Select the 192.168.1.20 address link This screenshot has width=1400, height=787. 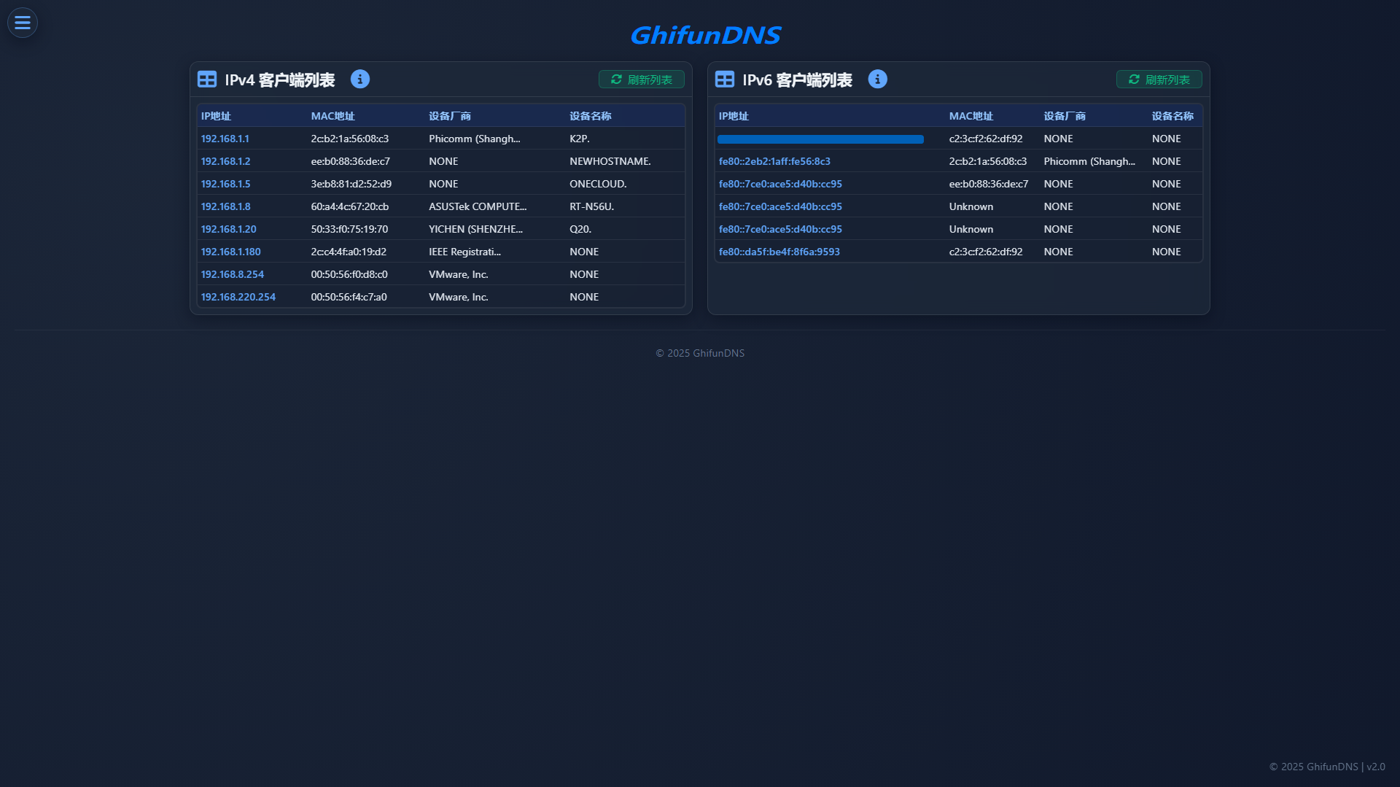click(x=228, y=229)
